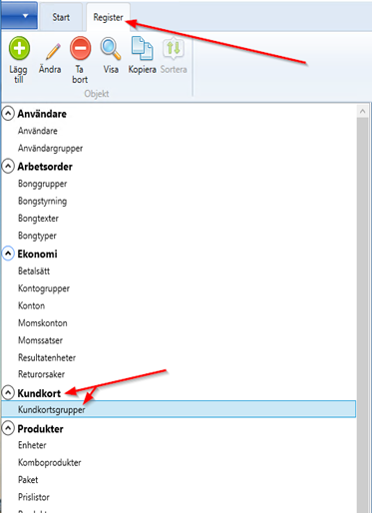Click the Kopiera copy documents icon
The height and width of the screenshot is (513, 372).
pyautogui.click(x=142, y=48)
